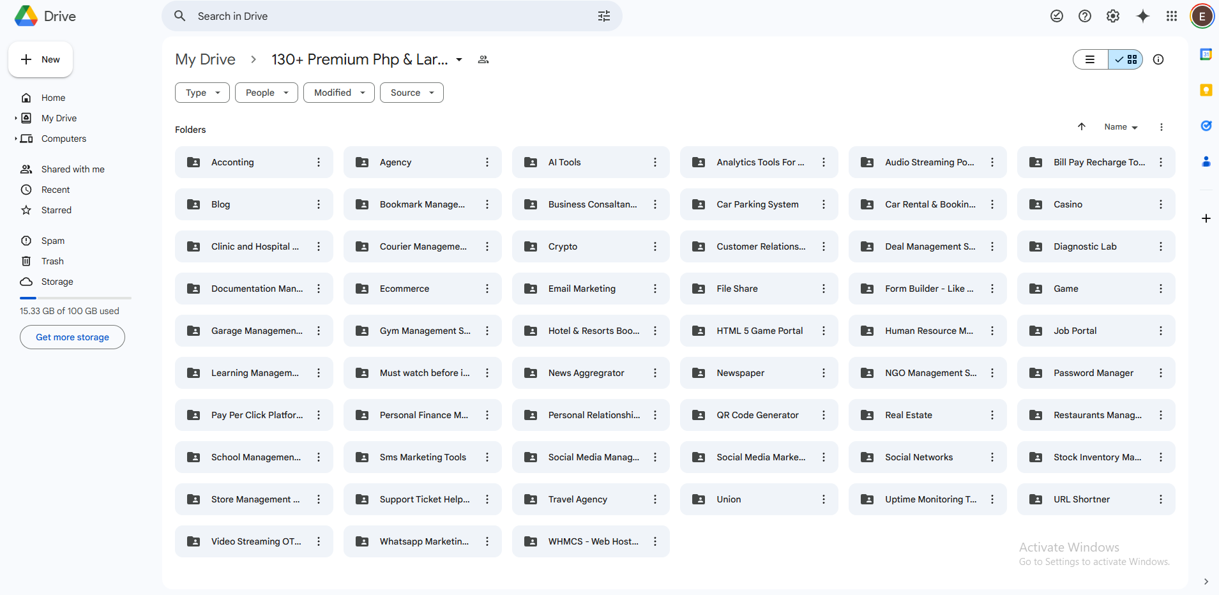Open the Help question mark icon
Viewport: 1219px width, 595px height.
(1085, 16)
